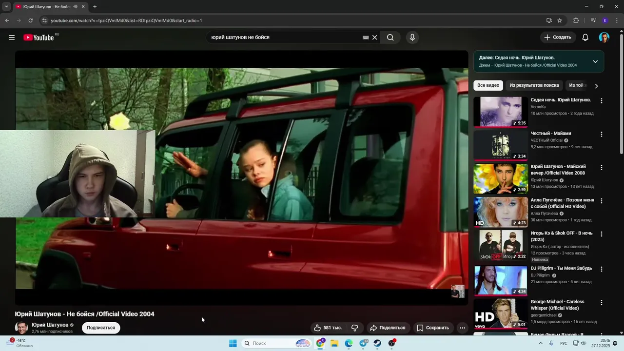The width and height of the screenshot is (624, 351).
Task: Open options for Алла Пугачёва video
Action: 601,201
